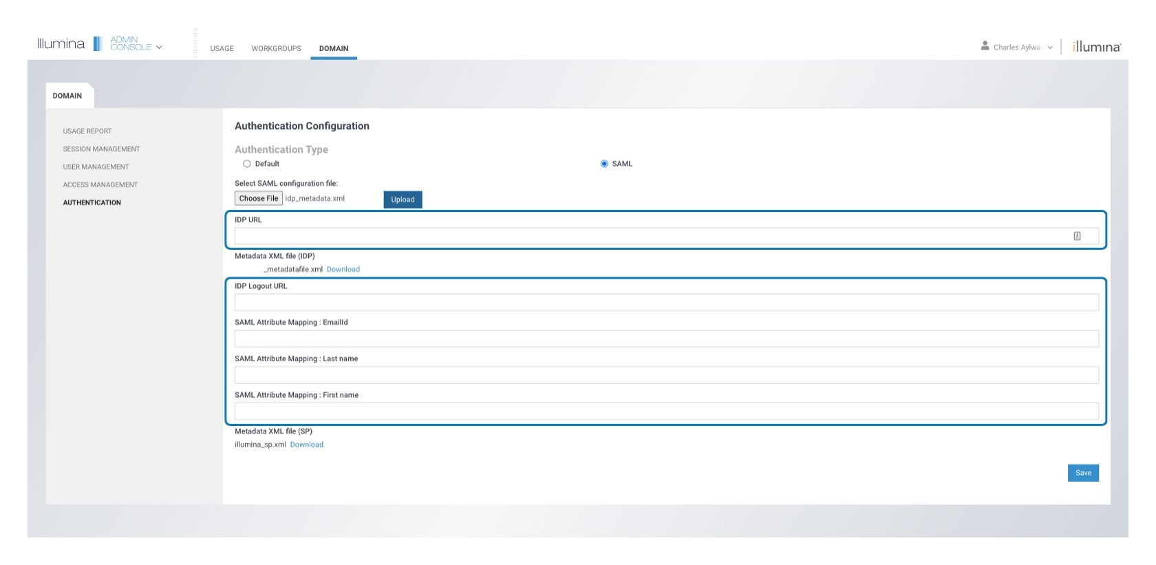Screen dimensions: 1156x565
Task: Go to Session Management in sidebar
Action: tap(101, 149)
